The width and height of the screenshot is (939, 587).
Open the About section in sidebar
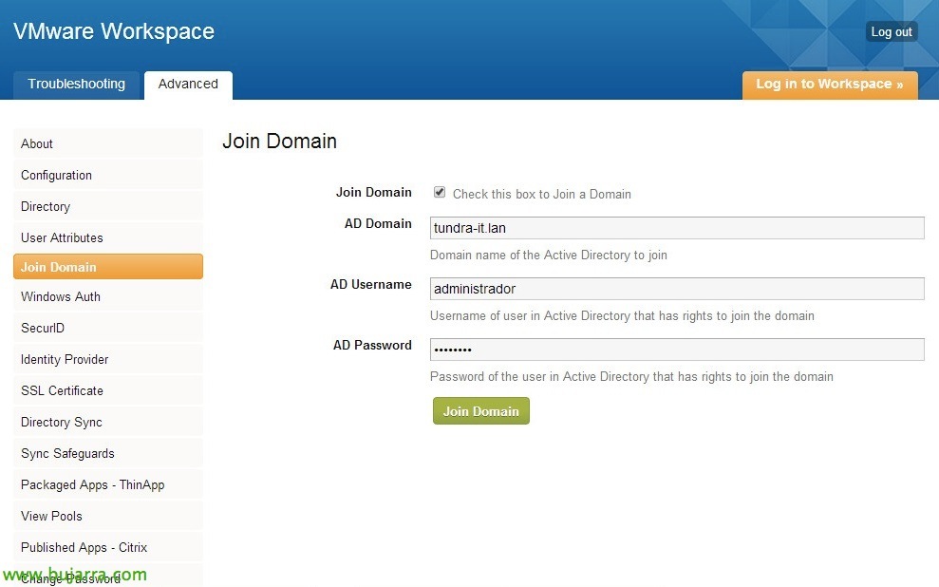108,143
